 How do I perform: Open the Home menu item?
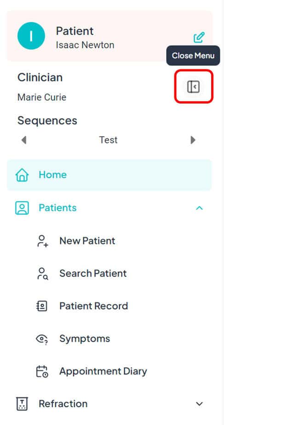tap(52, 175)
